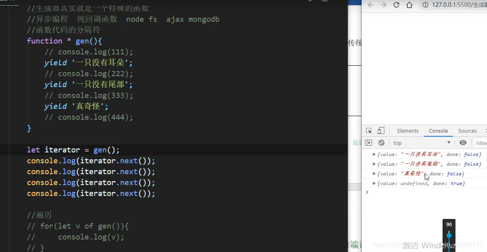
Task: Click the comment mentioning node fs ajax mongodb
Action: tap(123, 19)
